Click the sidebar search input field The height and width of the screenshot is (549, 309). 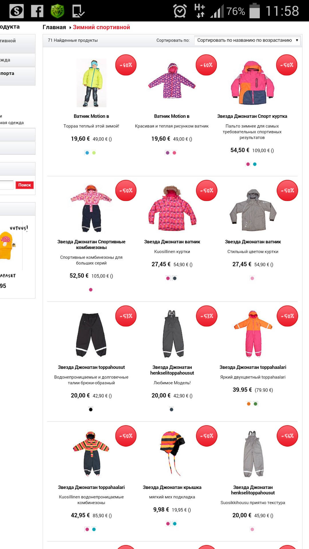(7, 185)
